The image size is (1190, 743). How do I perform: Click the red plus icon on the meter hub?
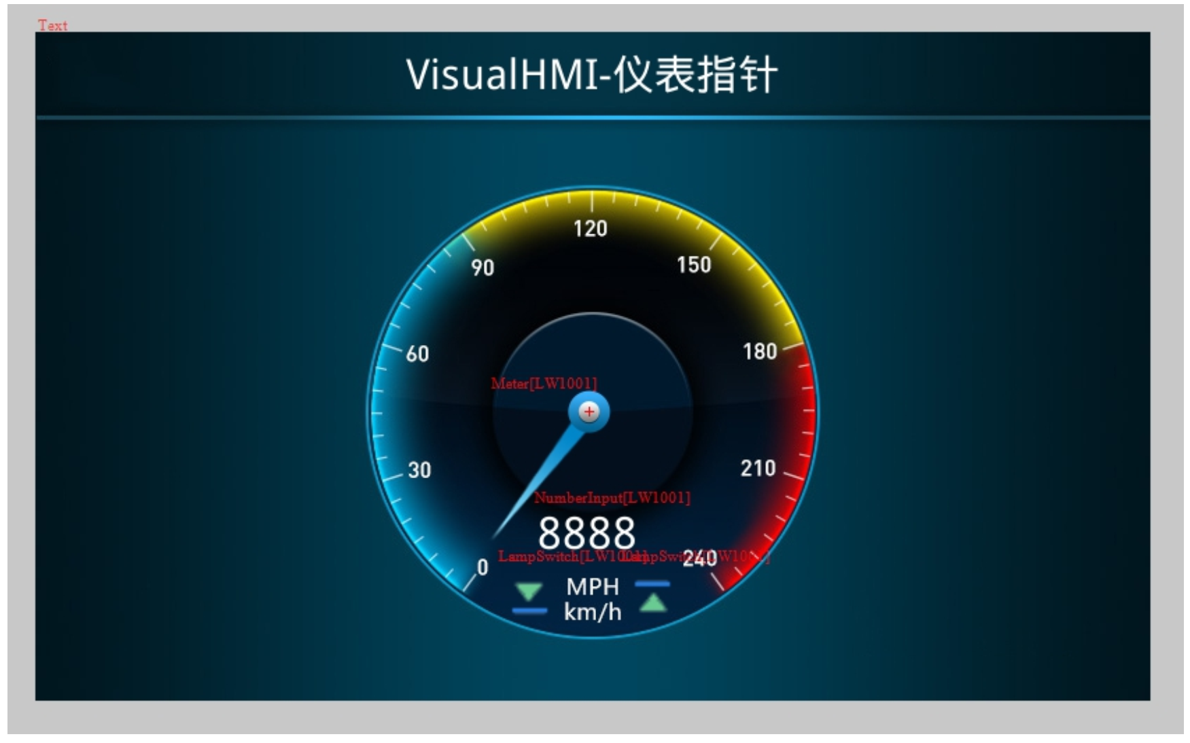(x=589, y=410)
